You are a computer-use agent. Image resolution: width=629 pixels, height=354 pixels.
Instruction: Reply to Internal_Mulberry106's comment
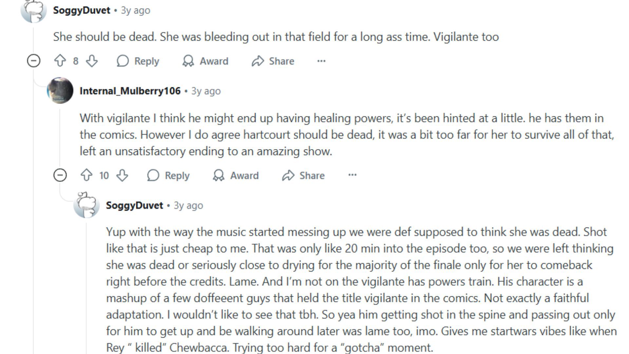(168, 175)
